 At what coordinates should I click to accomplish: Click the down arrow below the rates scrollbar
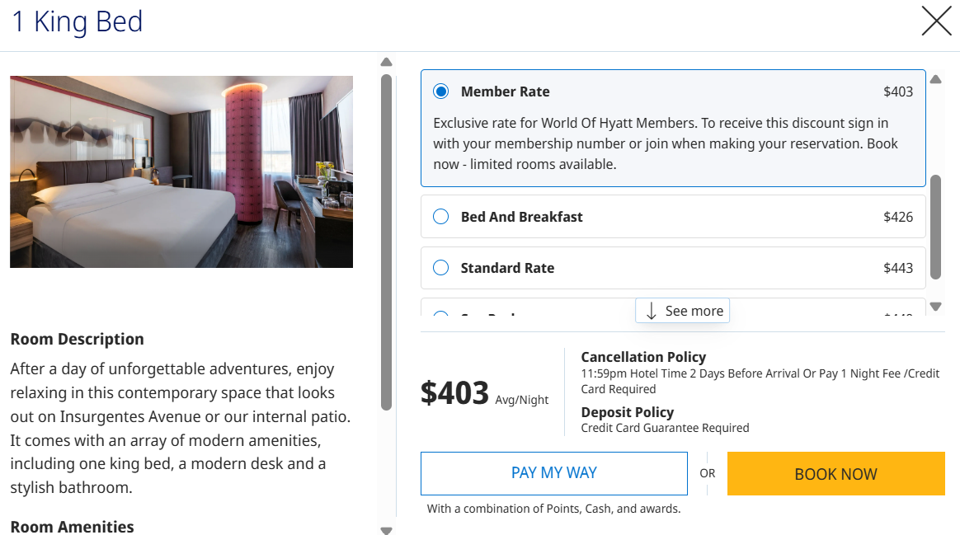(936, 306)
